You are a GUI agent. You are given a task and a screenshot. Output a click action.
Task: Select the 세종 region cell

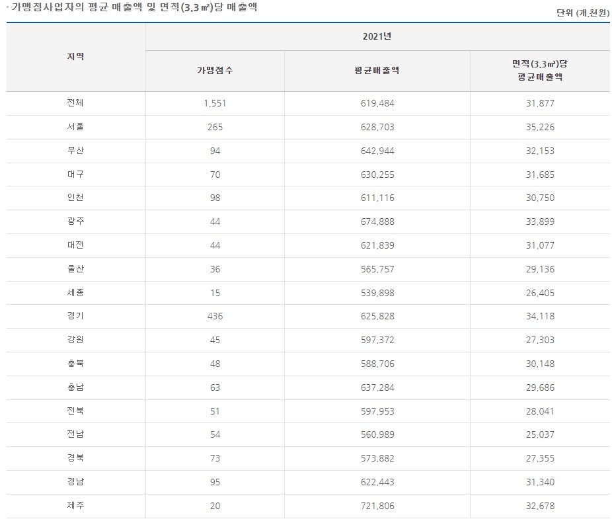point(75,292)
